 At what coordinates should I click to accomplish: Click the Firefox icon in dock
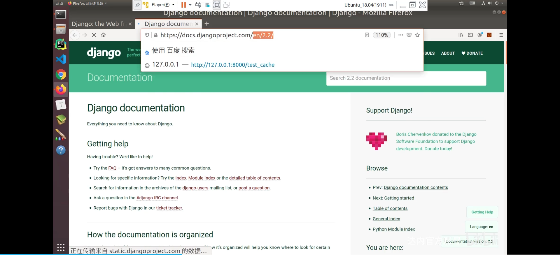(x=61, y=89)
